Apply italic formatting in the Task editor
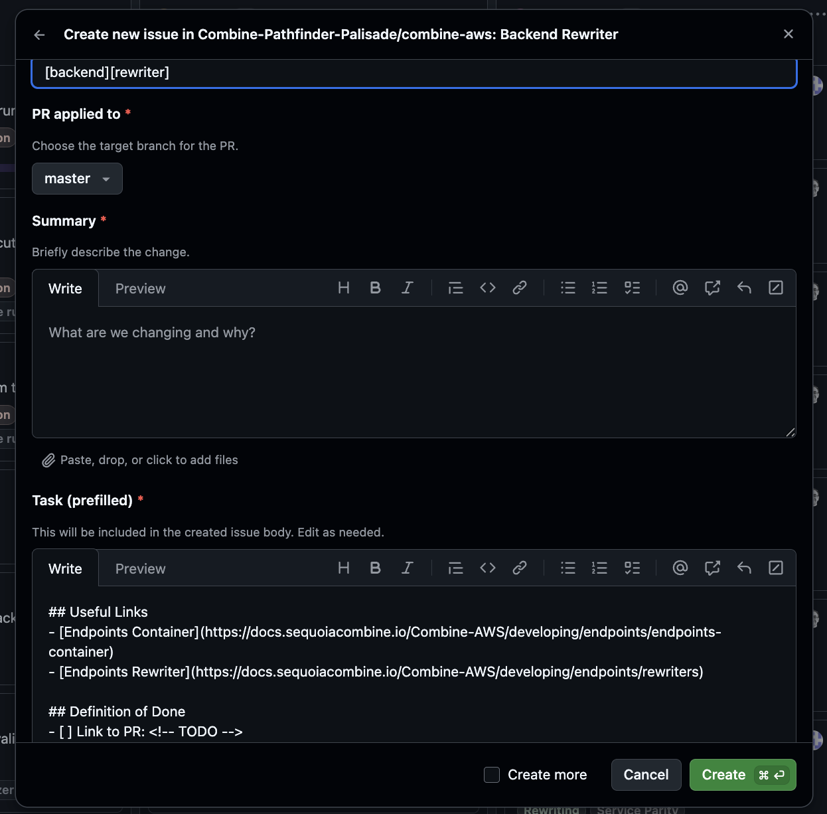The height and width of the screenshot is (814, 827). pos(408,568)
